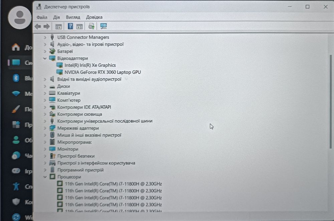This screenshot has width=334, height=221.
Task: Click the gamepad Gaming icon in Settings sidebar
Action: coord(16,171)
